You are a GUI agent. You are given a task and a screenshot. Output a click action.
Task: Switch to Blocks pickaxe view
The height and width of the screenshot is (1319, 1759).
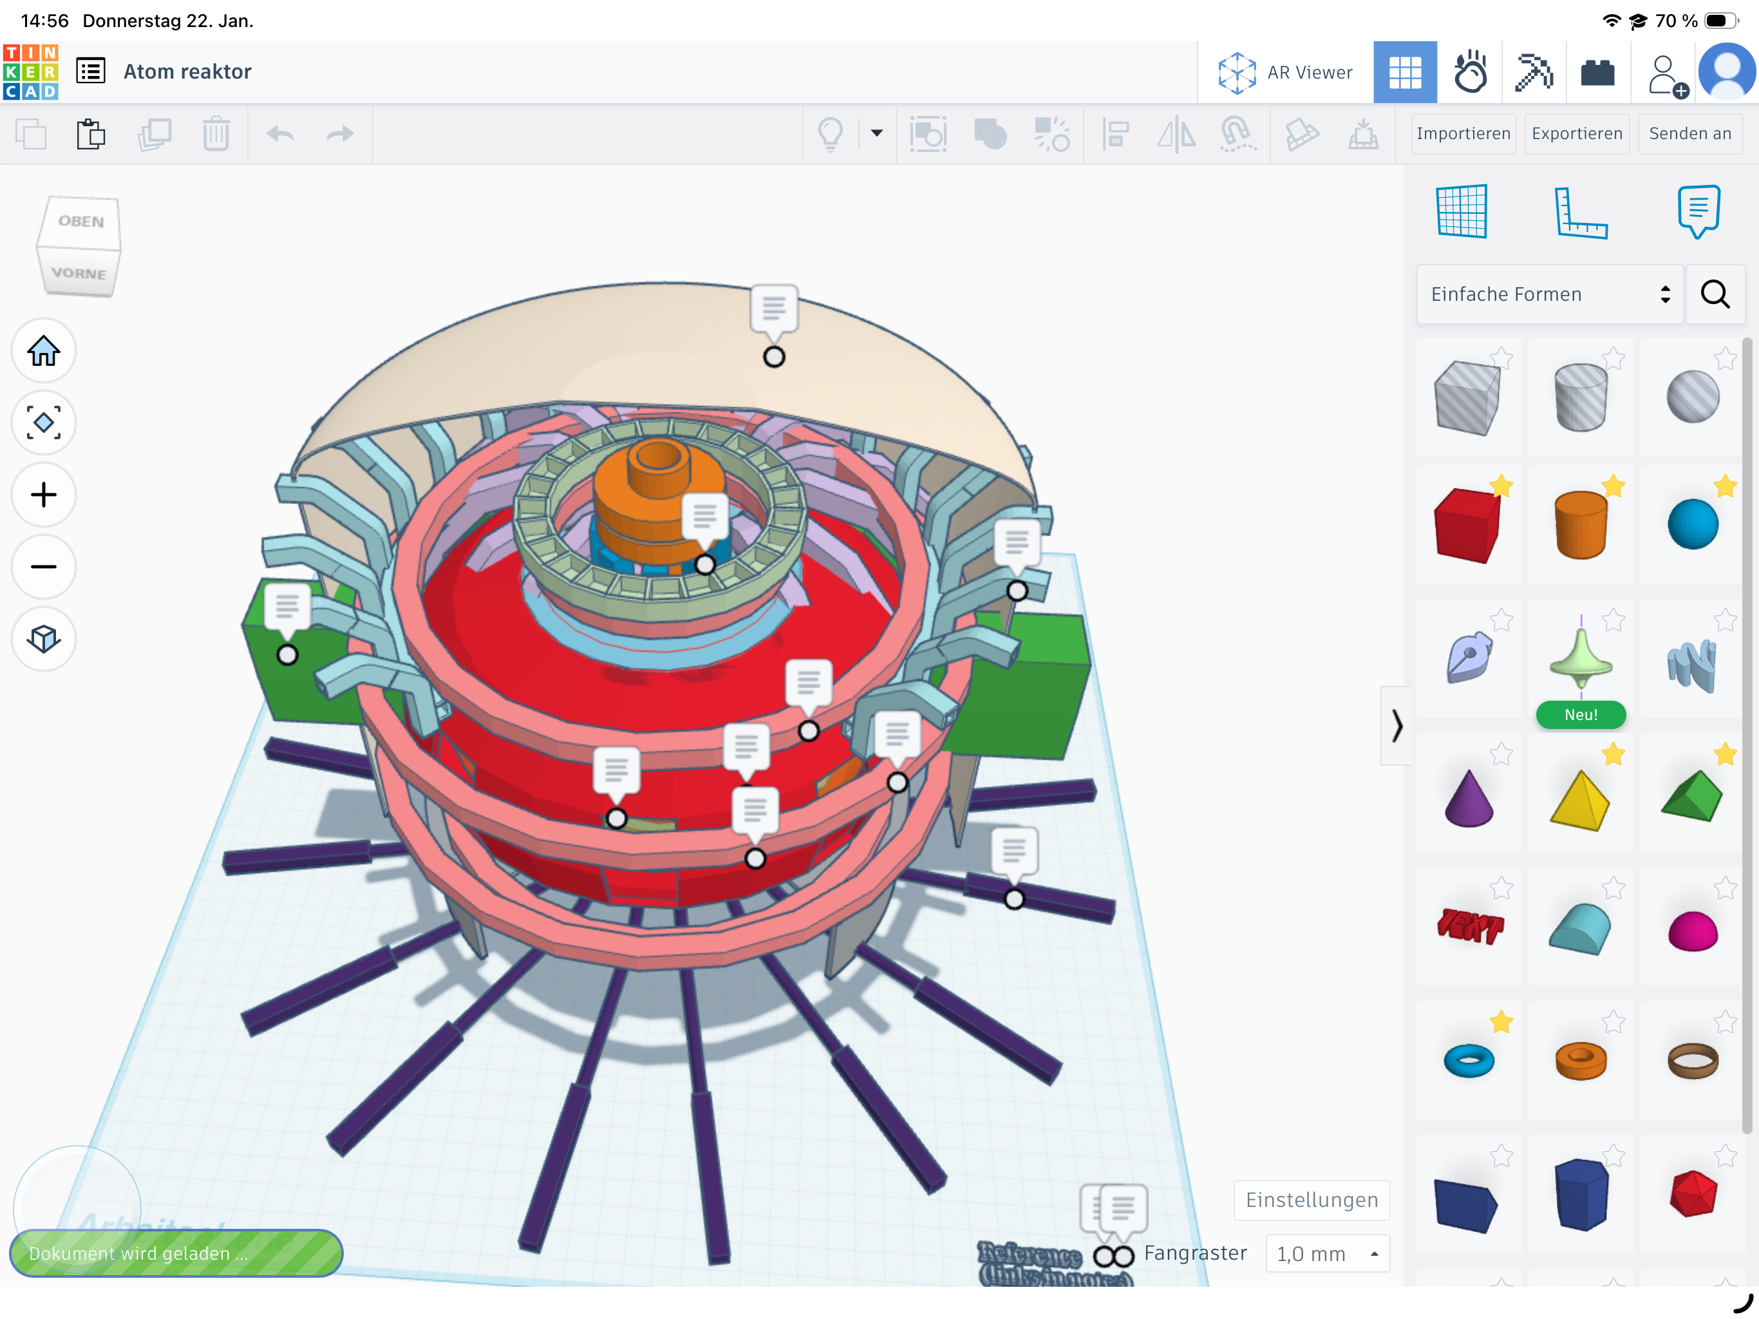1534,72
